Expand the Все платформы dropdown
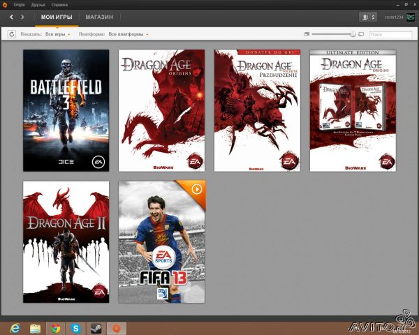The image size is (419, 335). [x=128, y=34]
